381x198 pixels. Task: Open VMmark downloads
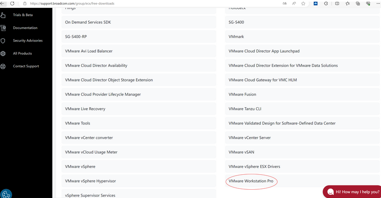303,37
